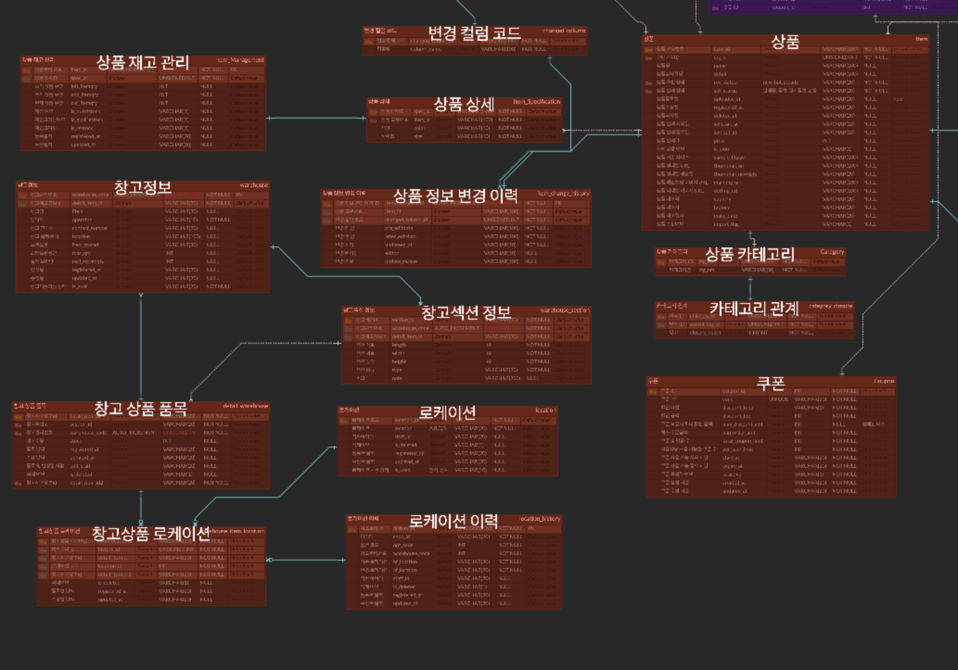Screen dimensions: 958x670
Task: Click relationship line between 상품 재고 관리 and 상품 상세
Action: [315, 118]
